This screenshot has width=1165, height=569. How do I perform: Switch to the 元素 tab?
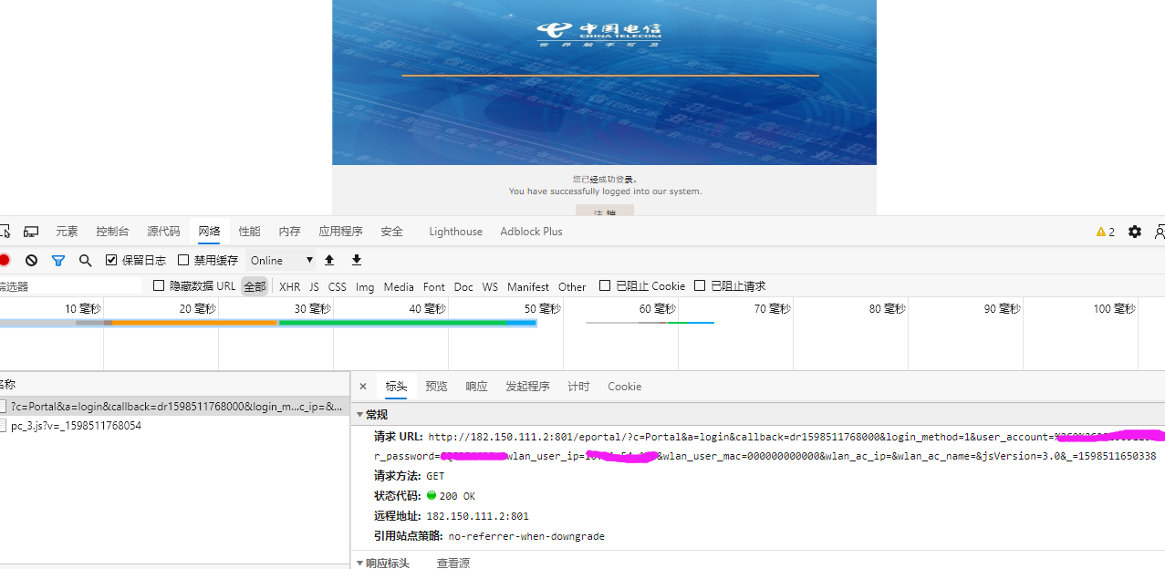[x=67, y=232]
